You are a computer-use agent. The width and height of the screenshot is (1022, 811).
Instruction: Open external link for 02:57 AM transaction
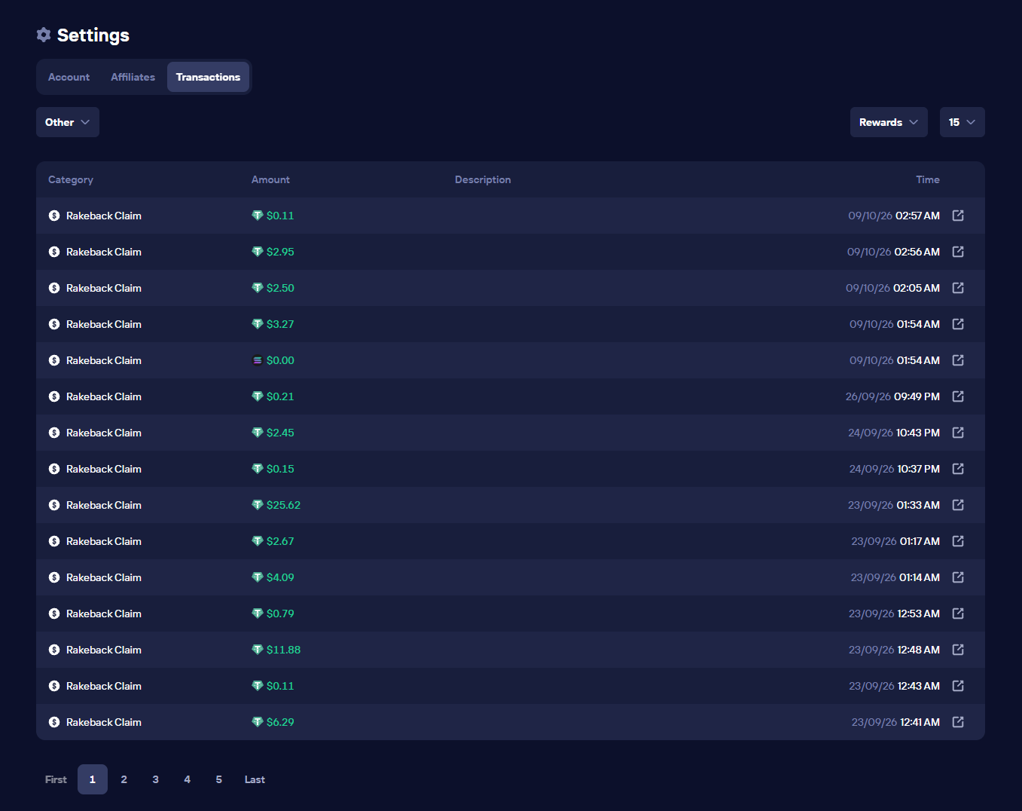pos(958,216)
